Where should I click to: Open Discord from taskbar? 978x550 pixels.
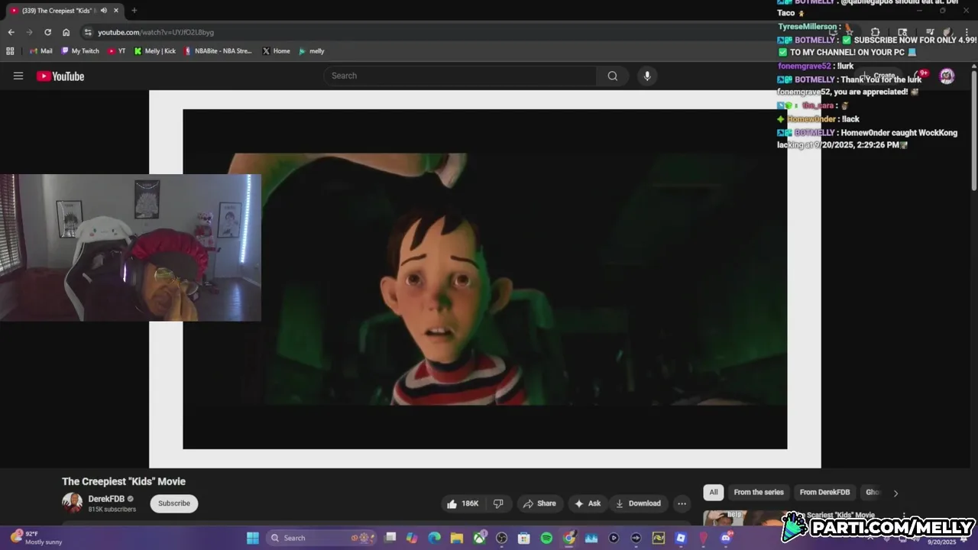[x=726, y=538]
